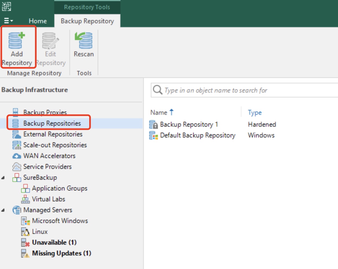Click the Edit Repository ribbon button
Screen dimensions: 338x269
tap(51, 49)
